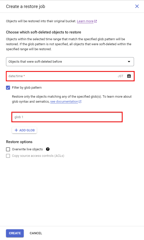Viewport: 144px width, 240px height.
Task: Open the see documentation link
Action: point(64,102)
